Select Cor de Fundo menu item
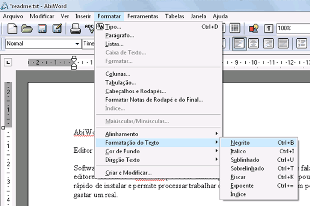 [158, 151]
